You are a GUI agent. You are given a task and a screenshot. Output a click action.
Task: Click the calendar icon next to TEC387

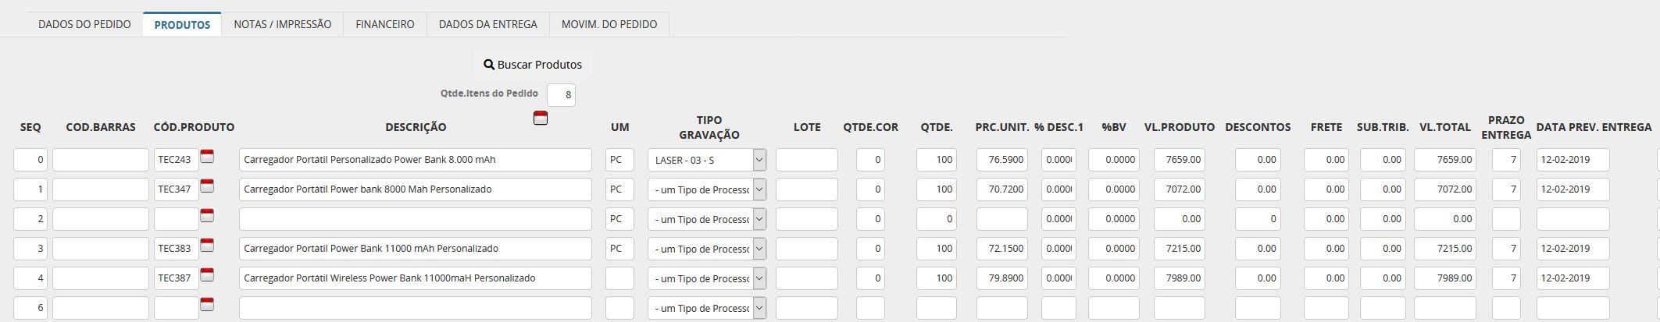tap(207, 274)
